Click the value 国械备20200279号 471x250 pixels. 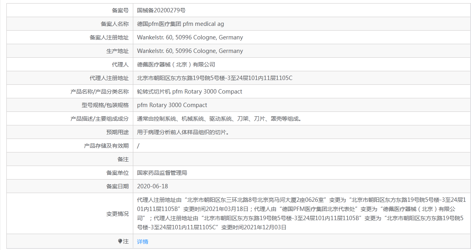coord(161,10)
